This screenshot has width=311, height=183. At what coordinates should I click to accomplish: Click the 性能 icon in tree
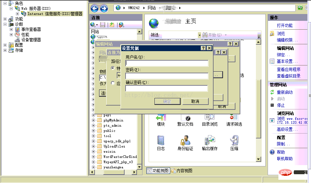click(x=18, y=35)
